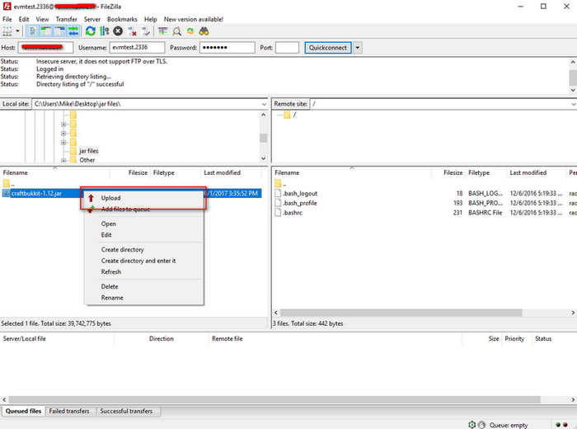Image resolution: width=577 pixels, height=429 pixels.
Task: Choose Edit from context menu
Action: coord(143,235)
